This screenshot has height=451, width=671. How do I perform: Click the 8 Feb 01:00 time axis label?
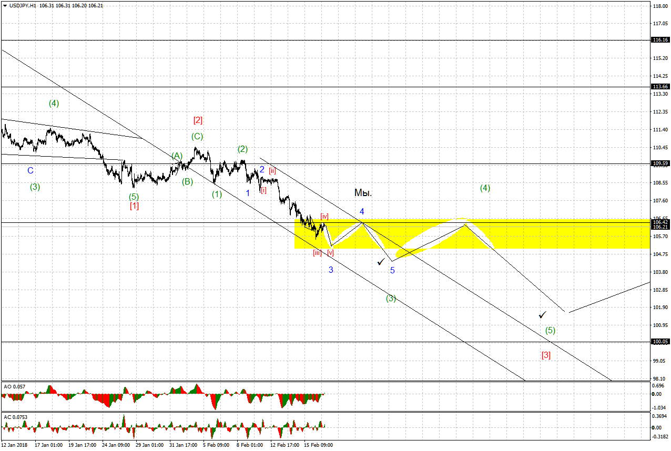[x=250, y=445]
